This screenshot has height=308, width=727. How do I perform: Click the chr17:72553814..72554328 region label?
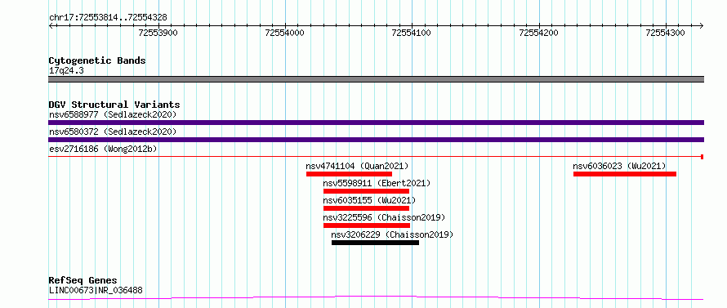[108, 18]
